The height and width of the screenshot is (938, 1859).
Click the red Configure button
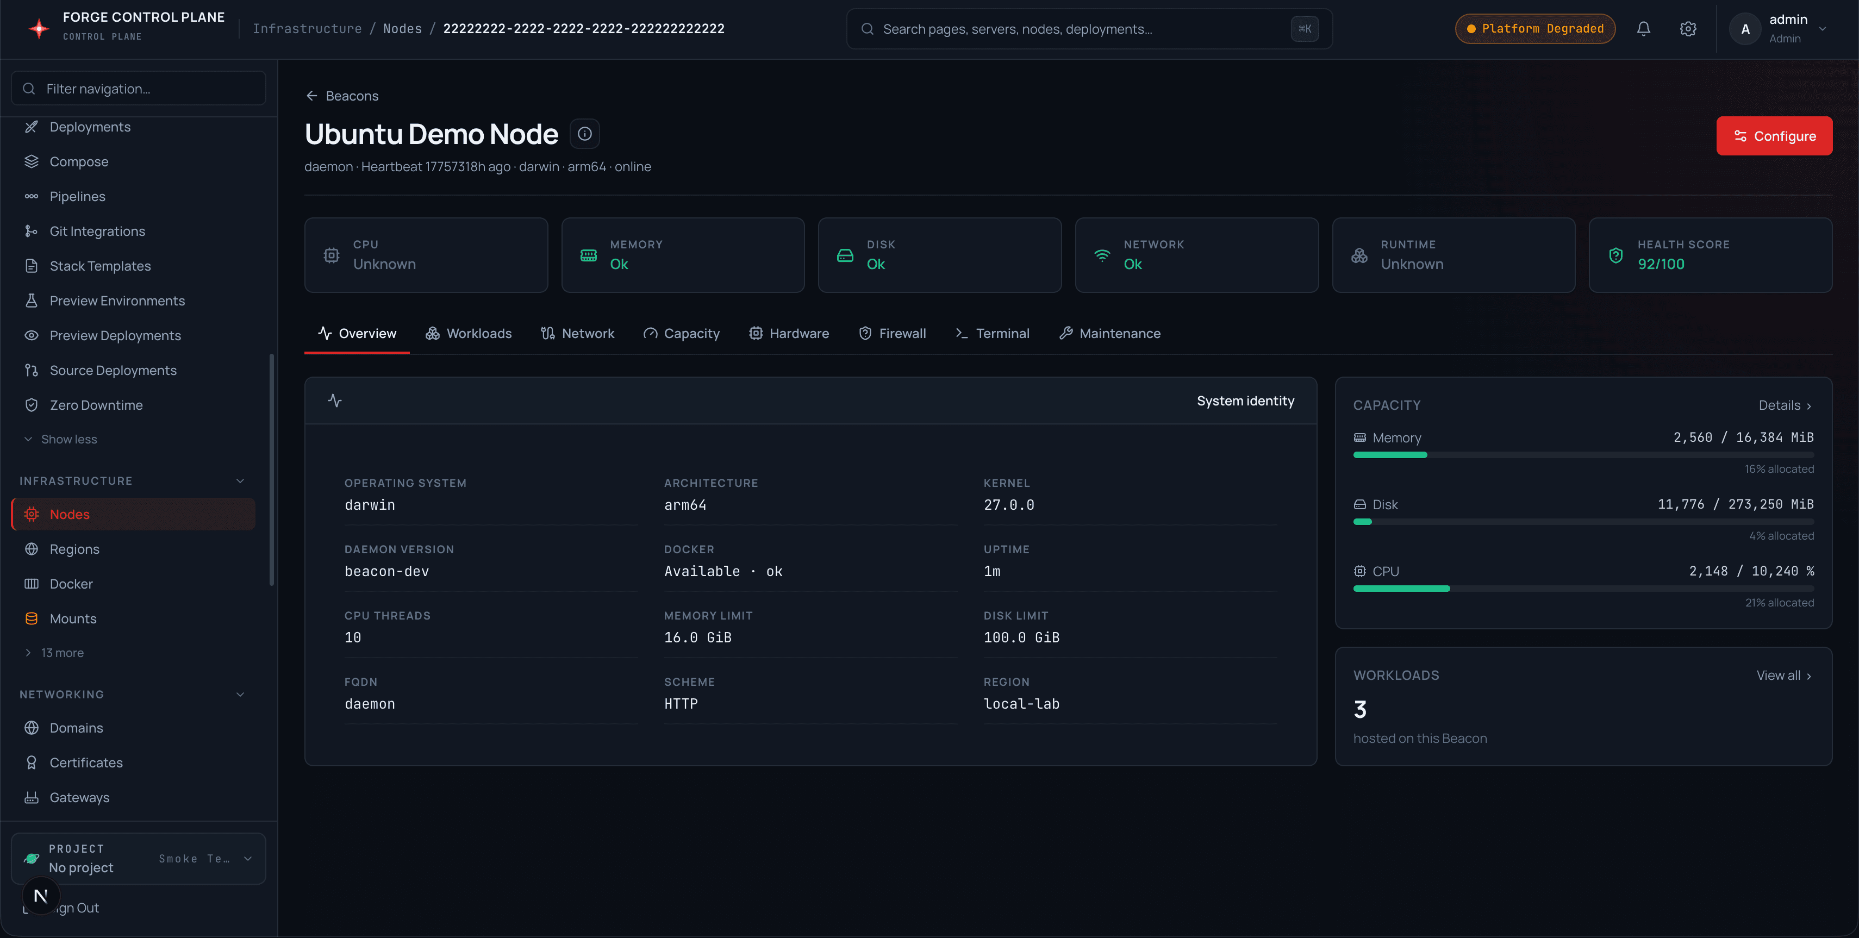(1774, 136)
